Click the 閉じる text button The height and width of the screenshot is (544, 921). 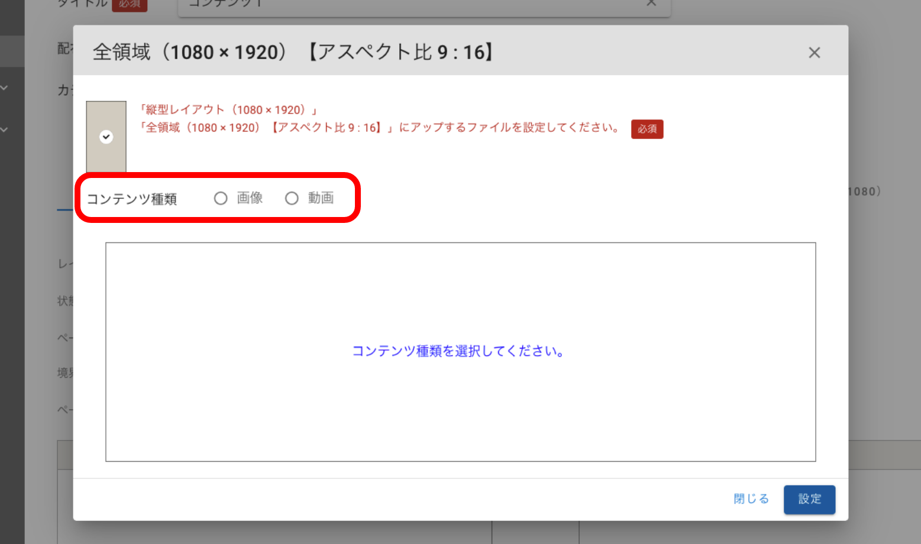coord(751,499)
